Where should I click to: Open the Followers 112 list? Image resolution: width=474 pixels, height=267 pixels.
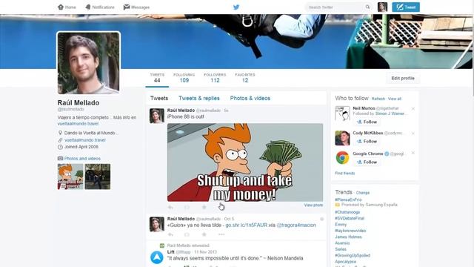point(215,78)
